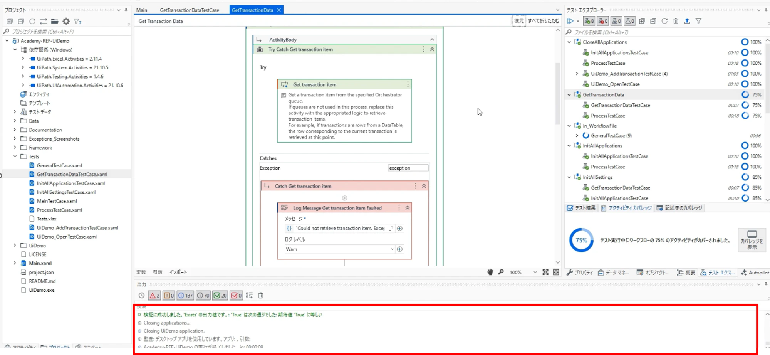Image resolution: width=770 pixels, height=355 pixels.
Task: Expand the Framework folder
Action: coord(15,148)
